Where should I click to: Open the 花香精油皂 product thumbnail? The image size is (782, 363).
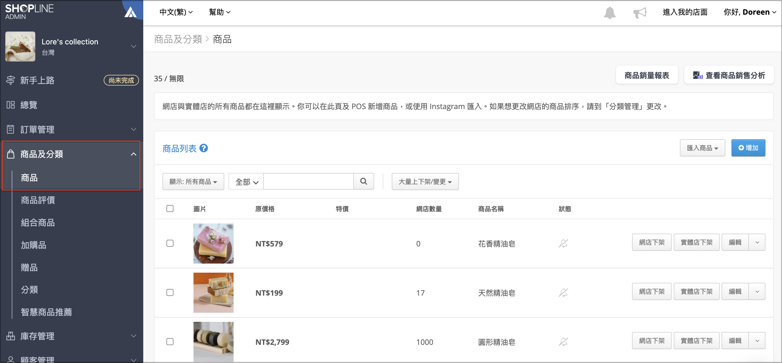pyautogui.click(x=214, y=244)
